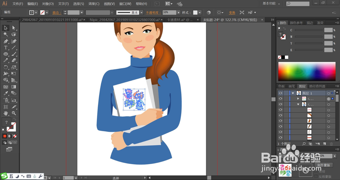This screenshot has height=180, width=340.
Task: Select the Gradient tool
Action: pyautogui.click(x=14, y=87)
